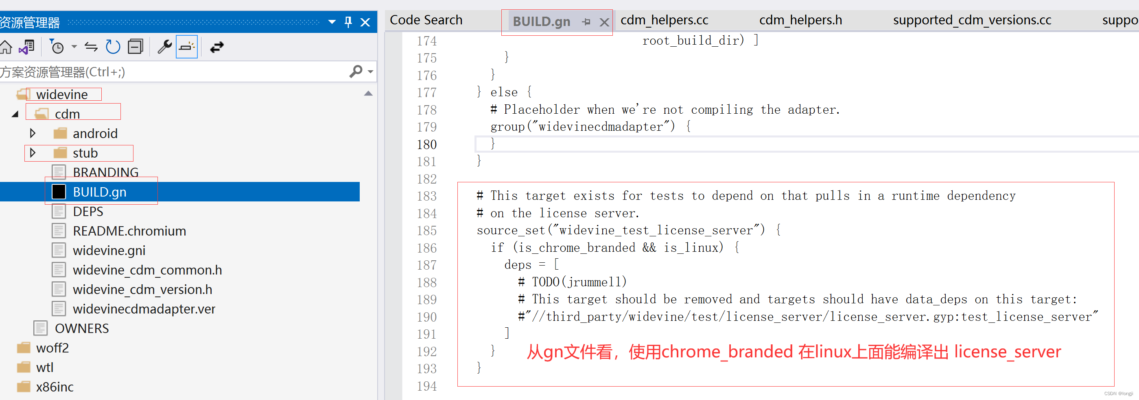Click the 'if (is_chrome_branded && is_linux)' line
Image resolution: width=1139 pixels, height=400 pixels.
(614, 247)
